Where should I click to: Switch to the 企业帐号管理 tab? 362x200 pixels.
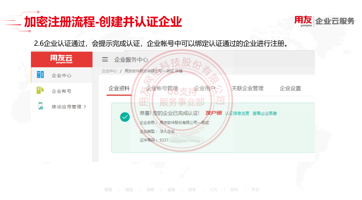pos(162,88)
